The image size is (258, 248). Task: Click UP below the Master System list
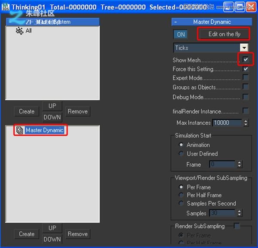52,106
